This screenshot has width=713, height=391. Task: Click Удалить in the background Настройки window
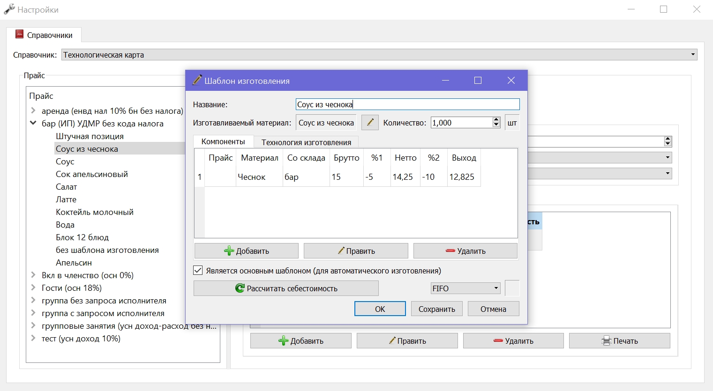513,341
